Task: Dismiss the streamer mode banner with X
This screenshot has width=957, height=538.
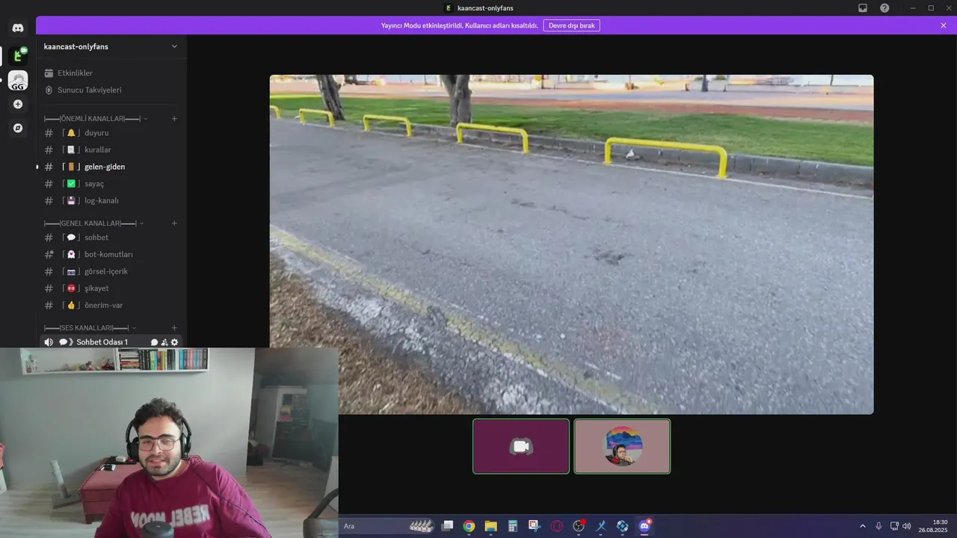Action: 944,25
